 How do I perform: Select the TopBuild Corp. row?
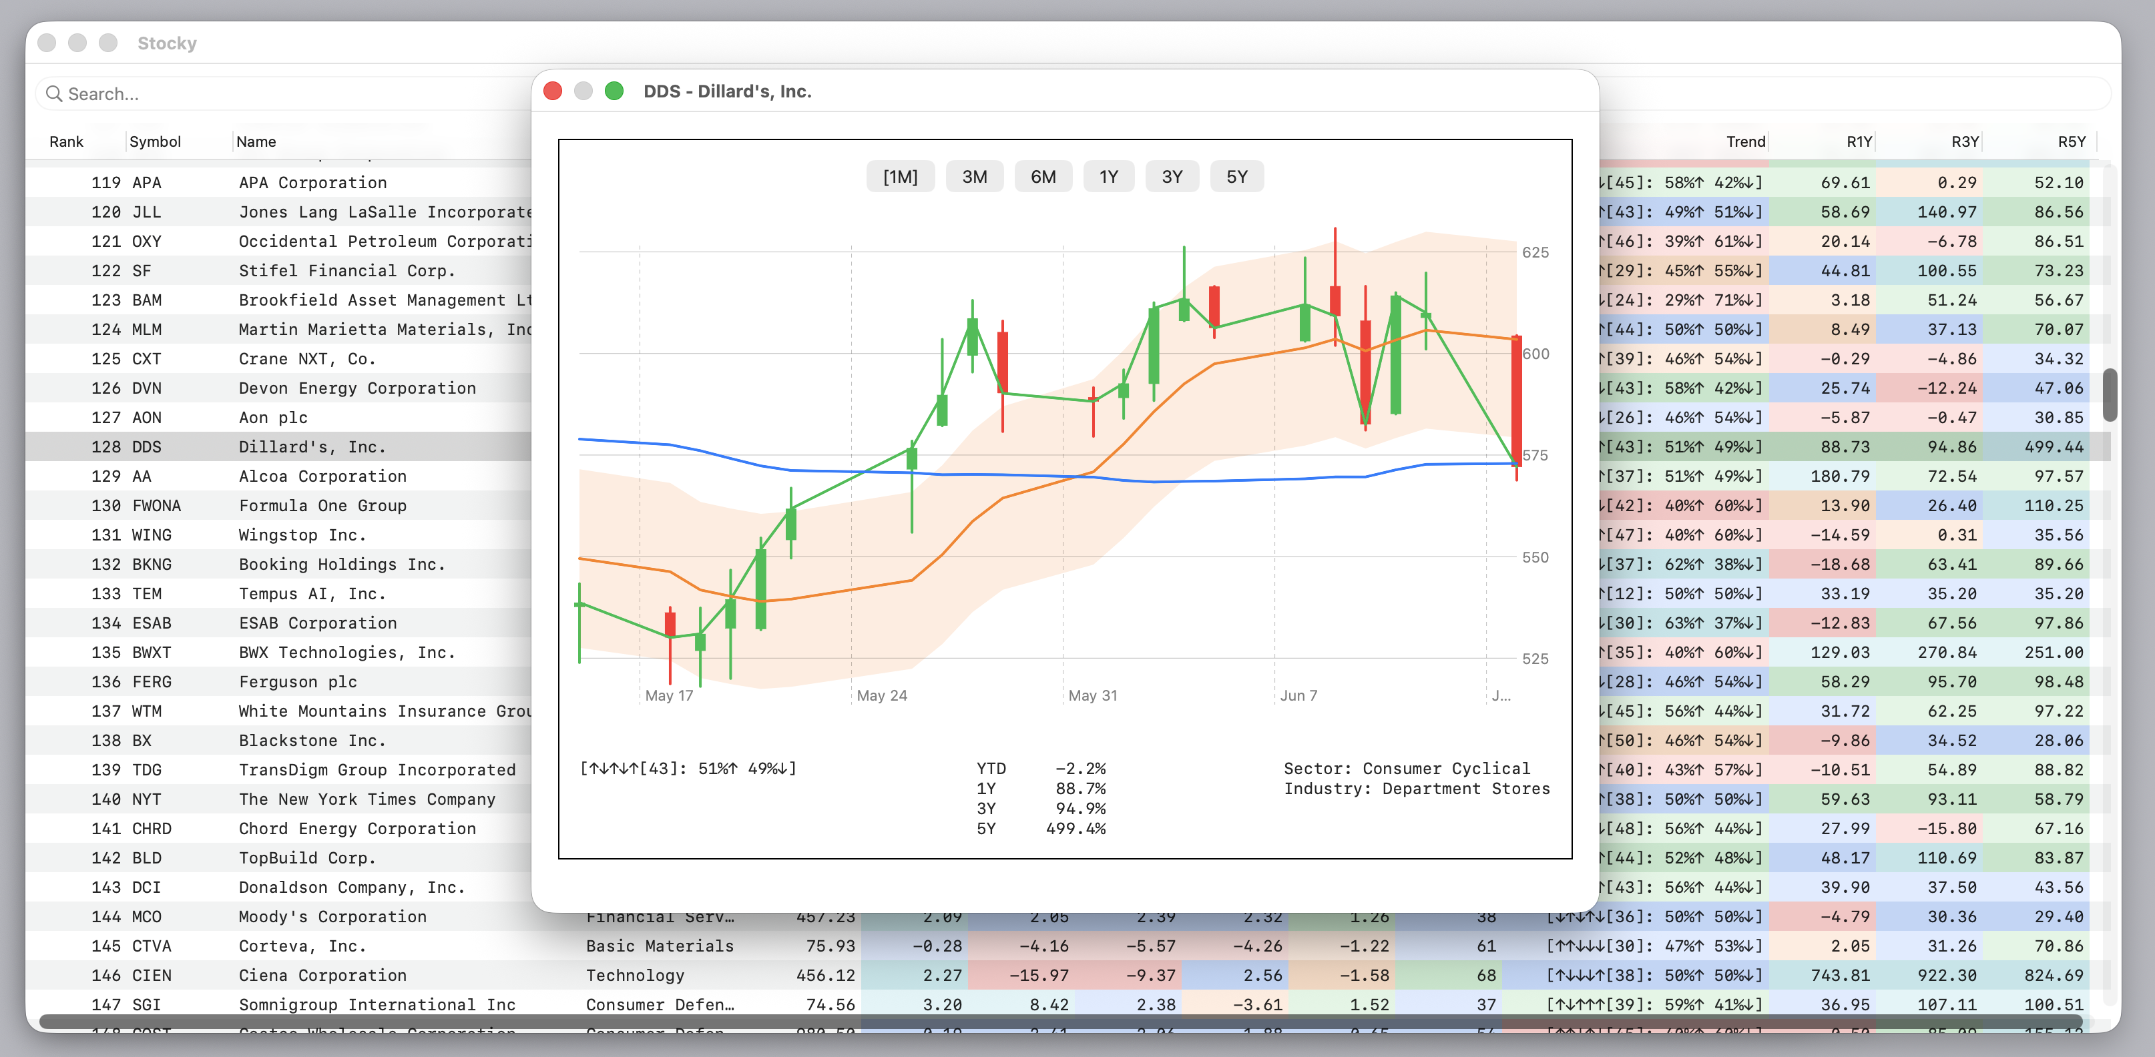[x=278, y=857]
